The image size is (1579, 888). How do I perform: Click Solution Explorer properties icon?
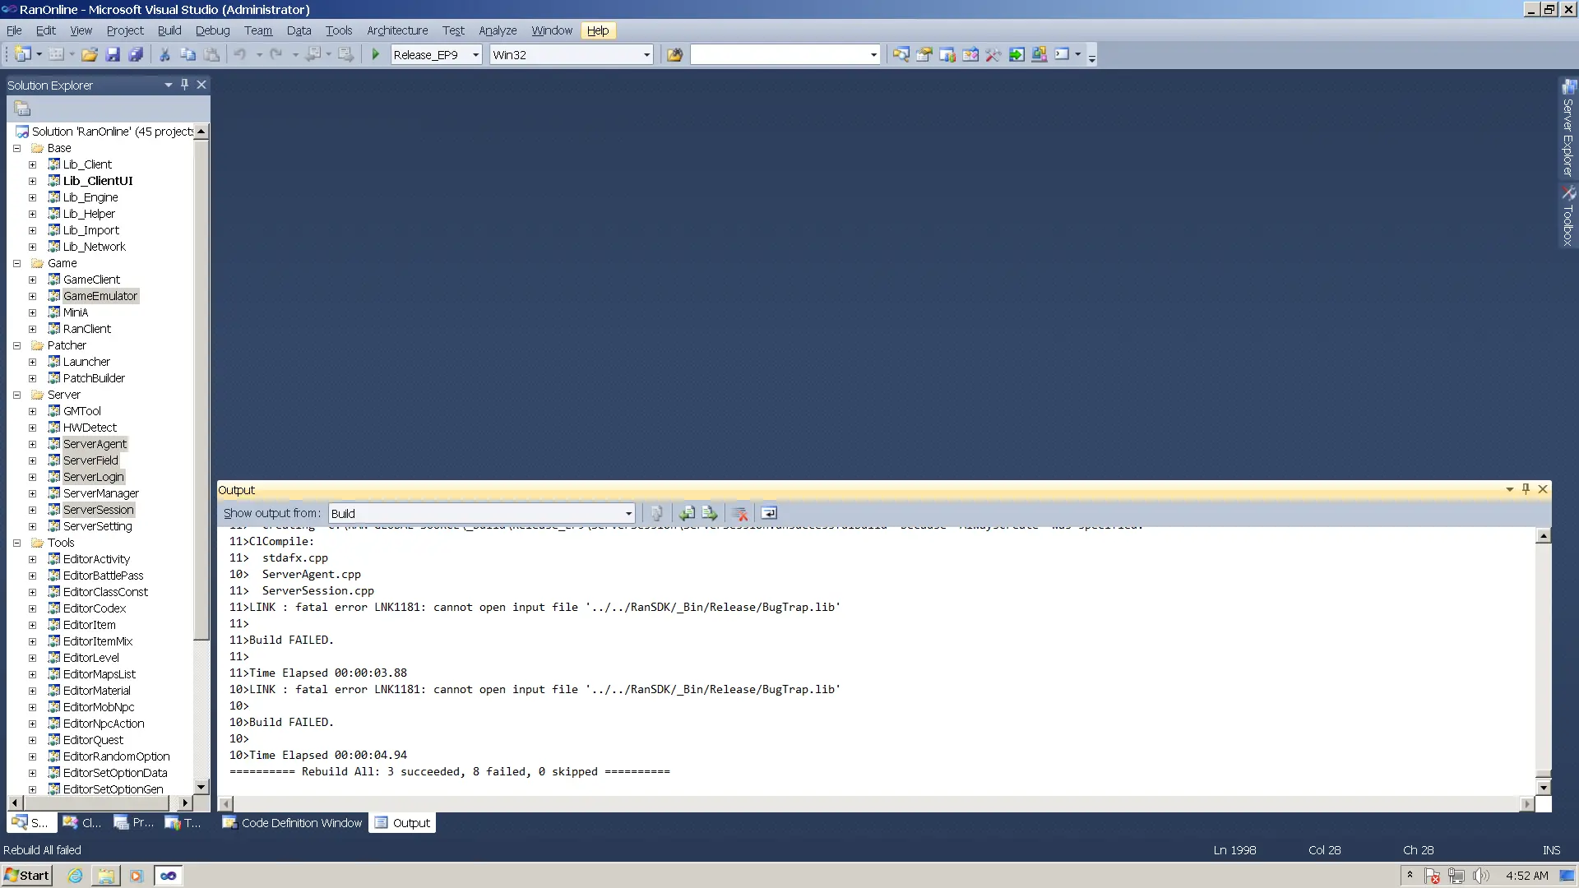22,109
